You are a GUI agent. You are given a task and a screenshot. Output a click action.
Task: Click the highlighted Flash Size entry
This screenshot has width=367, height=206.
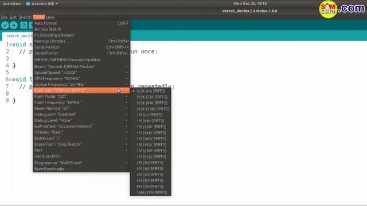click(81, 90)
